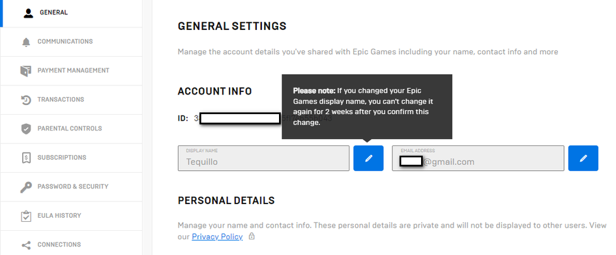616x255 pixels.
Task: Select the Communications menu item
Action: [x=71, y=42]
